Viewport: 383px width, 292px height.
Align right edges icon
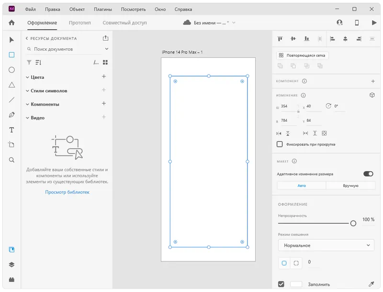point(359,39)
